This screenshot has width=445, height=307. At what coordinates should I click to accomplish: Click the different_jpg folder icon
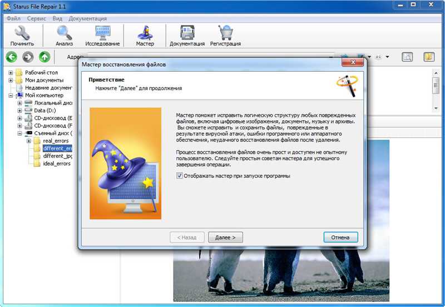37,156
